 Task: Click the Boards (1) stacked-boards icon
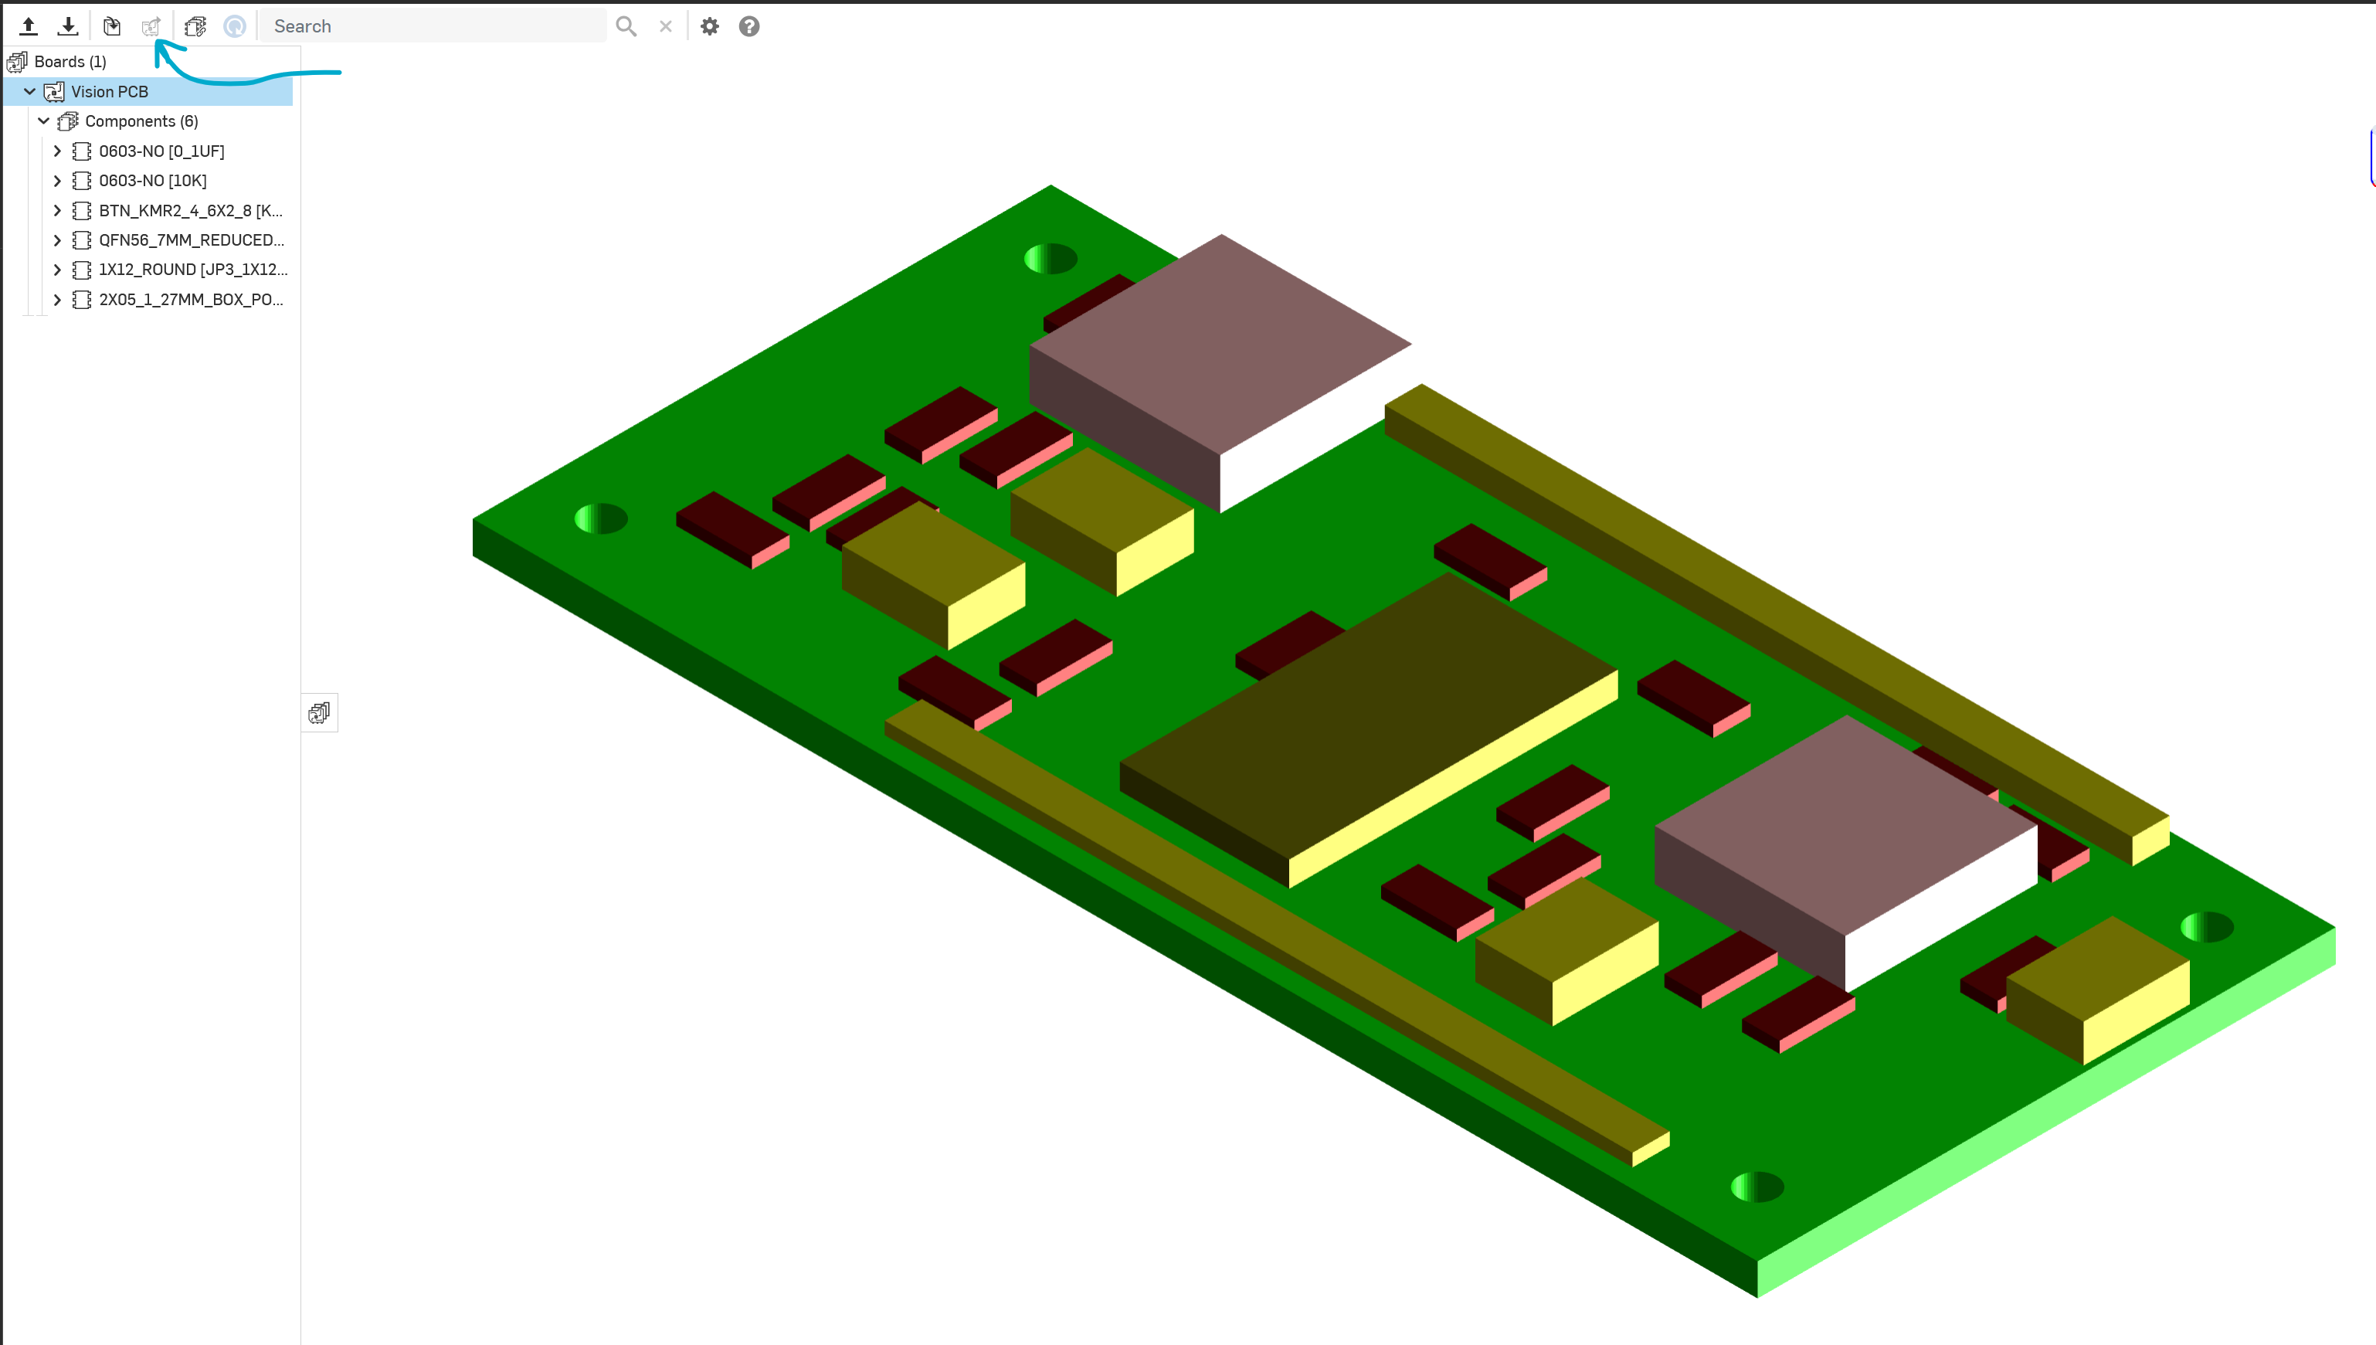pos(17,62)
